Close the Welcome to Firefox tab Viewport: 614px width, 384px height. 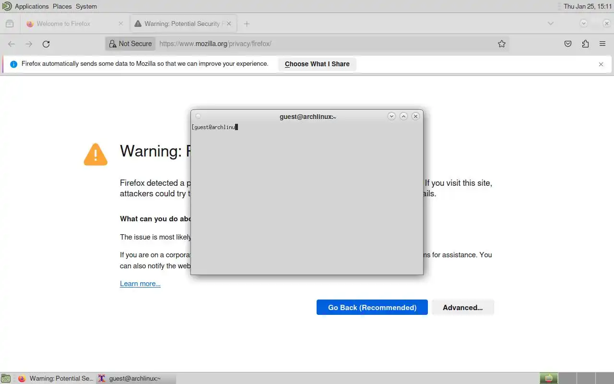tap(121, 23)
